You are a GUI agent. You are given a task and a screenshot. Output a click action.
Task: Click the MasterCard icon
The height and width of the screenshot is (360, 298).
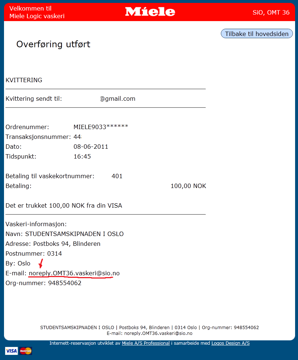click(x=25, y=351)
